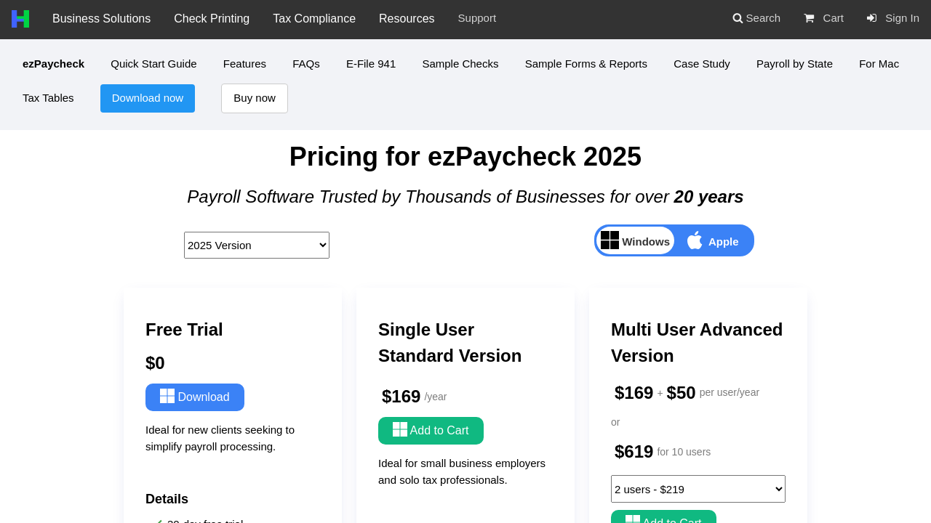
Task: Click the search magnifier icon
Action: (738, 18)
